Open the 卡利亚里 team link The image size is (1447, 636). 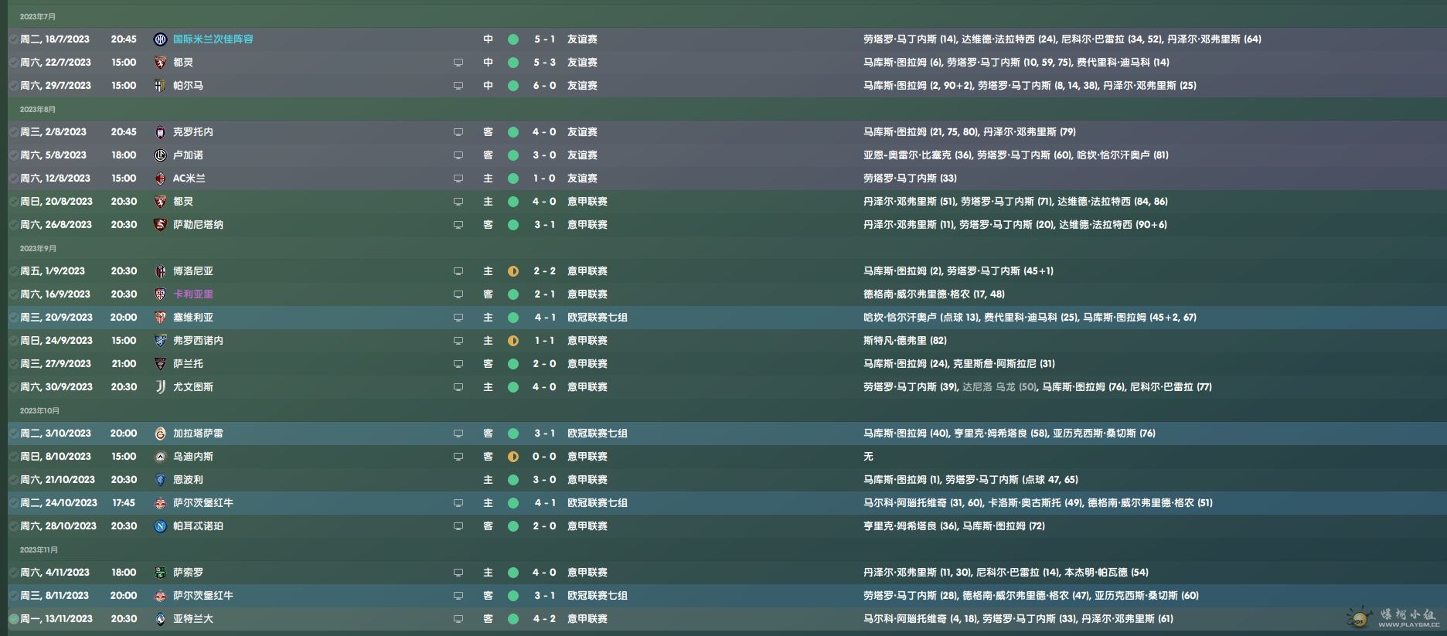click(192, 294)
